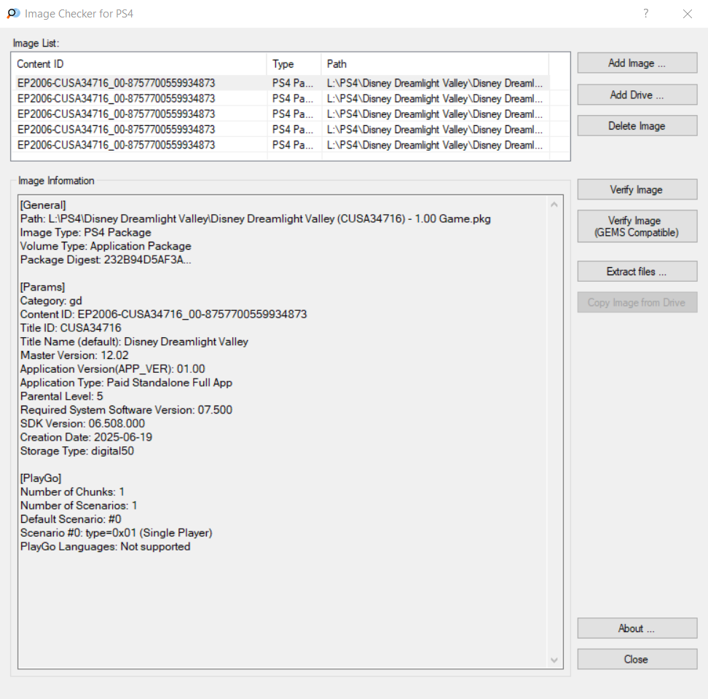Sort by the Type column header
The height and width of the screenshot is (699, 708).
[294, 64]
